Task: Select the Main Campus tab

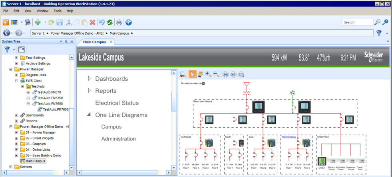Action: point(94,42)
